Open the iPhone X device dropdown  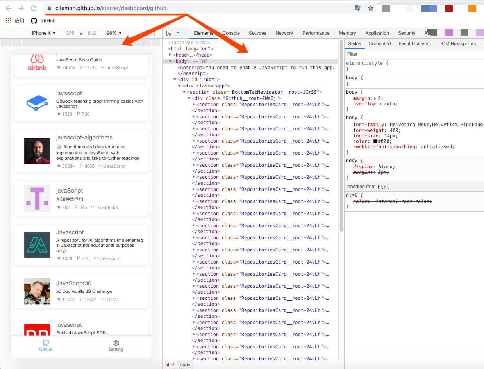pyautogui.click(x=44, y=33)
